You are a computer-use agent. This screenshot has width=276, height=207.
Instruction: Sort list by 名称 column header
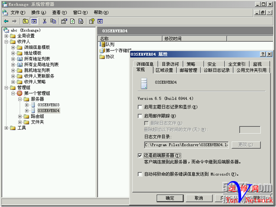pyautogui.click(x=130, y=39)
